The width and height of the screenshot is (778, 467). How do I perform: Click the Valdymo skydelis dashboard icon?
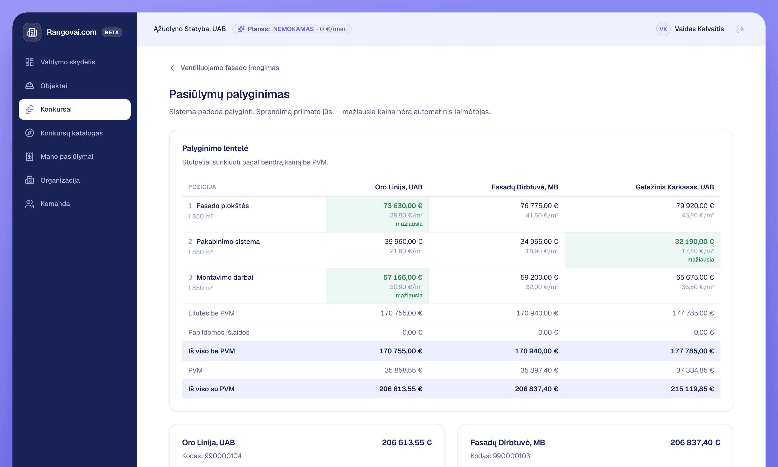click(30, 62)
